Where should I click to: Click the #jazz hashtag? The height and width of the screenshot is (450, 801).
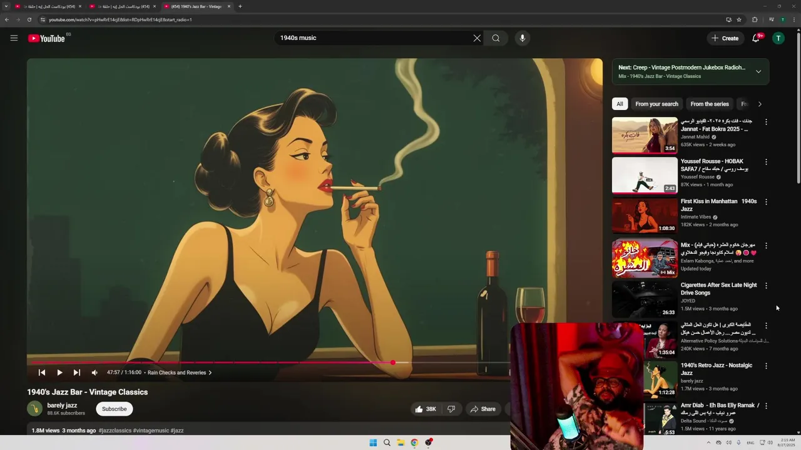(x=177, y=431)
